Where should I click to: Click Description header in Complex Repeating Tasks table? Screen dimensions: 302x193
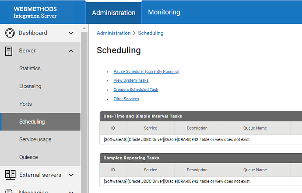197,170
